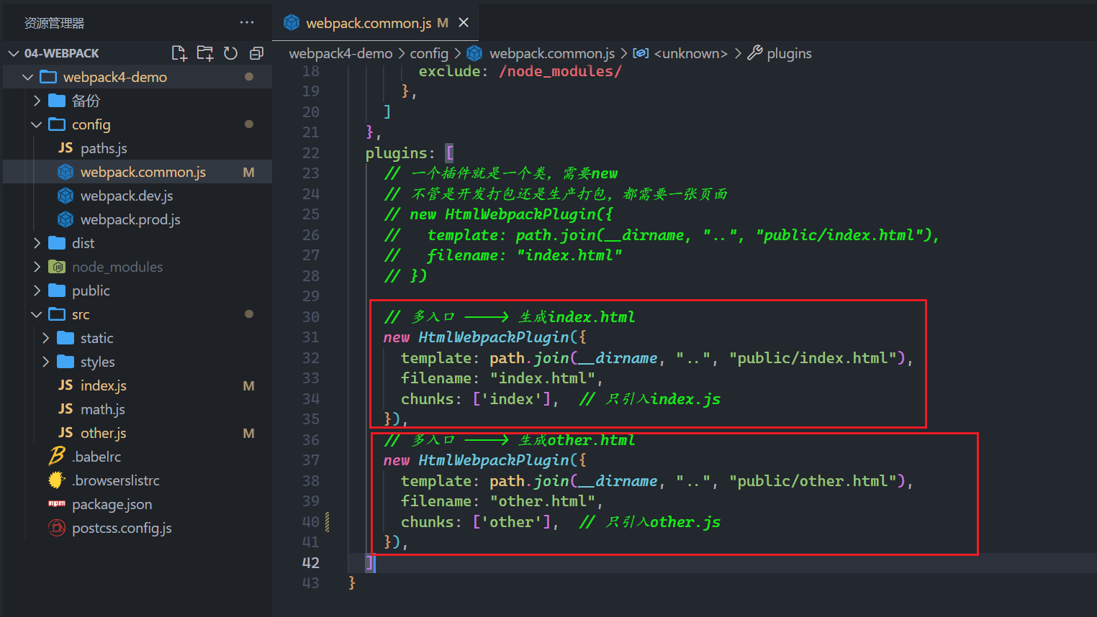Click the webpack icon in the editor tab
Viewport: 1097px width, 617px height.
point(292,23)
